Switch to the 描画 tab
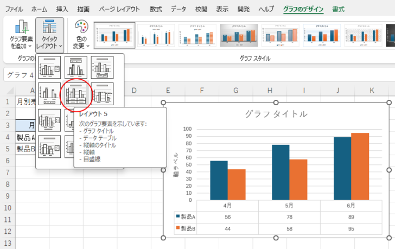This screenshot has width=395, height=249. (84, 9)
